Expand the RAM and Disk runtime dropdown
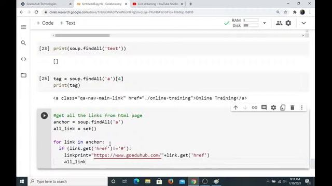The image size is (332, 186). pyautogui.click(x=265, y=23)
